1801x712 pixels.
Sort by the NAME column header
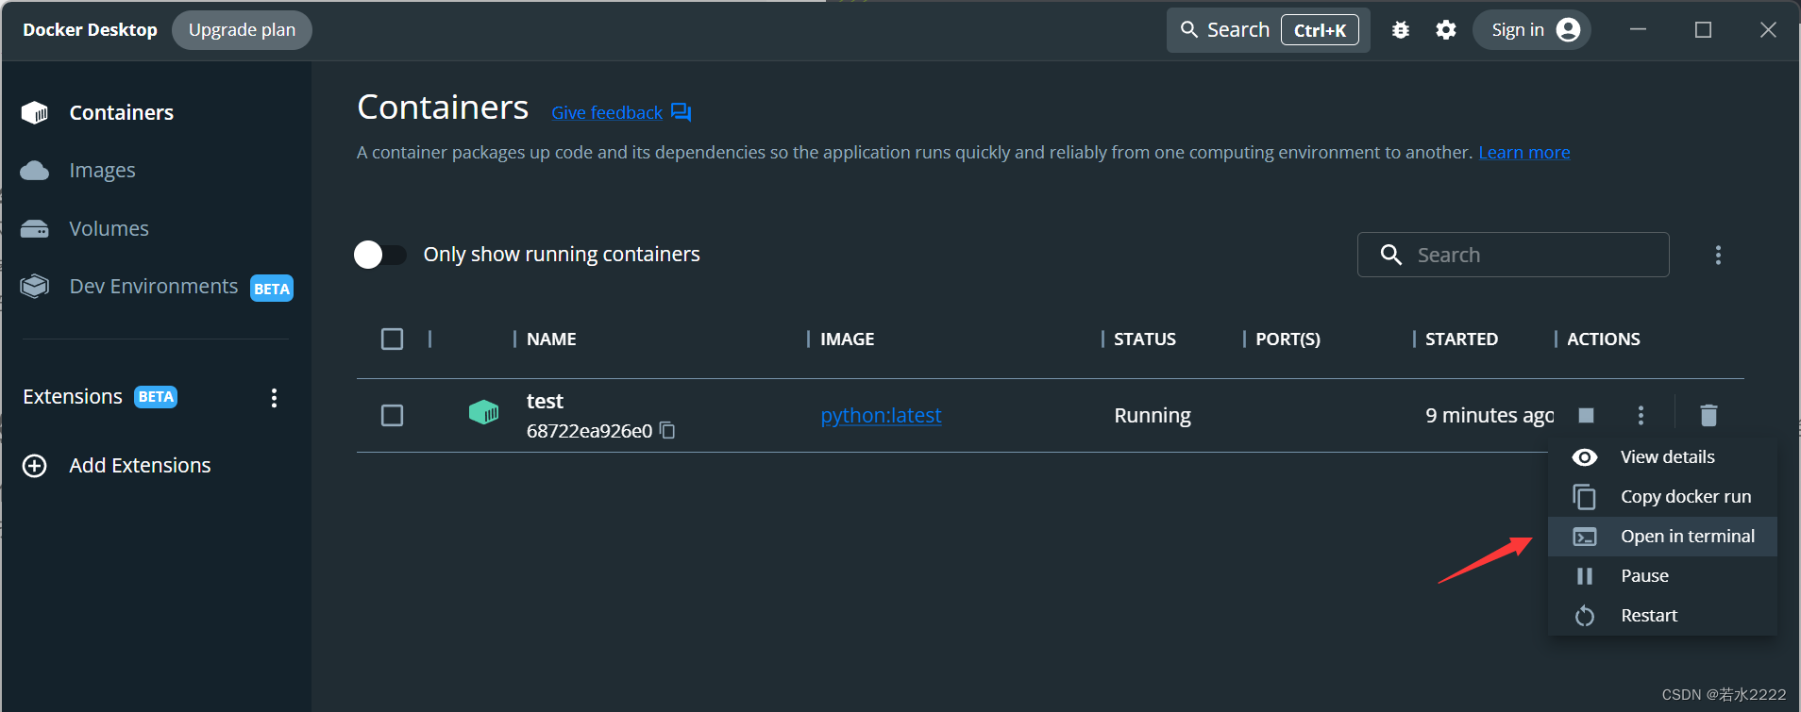pyautogui.click(x=551, y=339)
